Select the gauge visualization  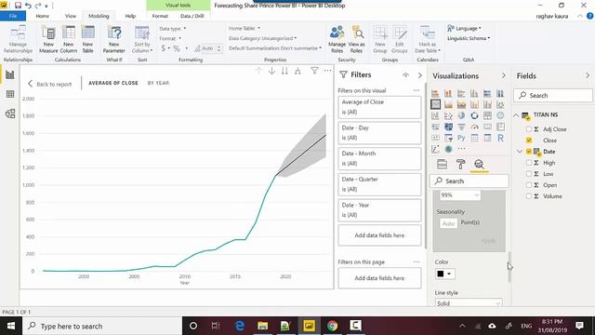474,127
